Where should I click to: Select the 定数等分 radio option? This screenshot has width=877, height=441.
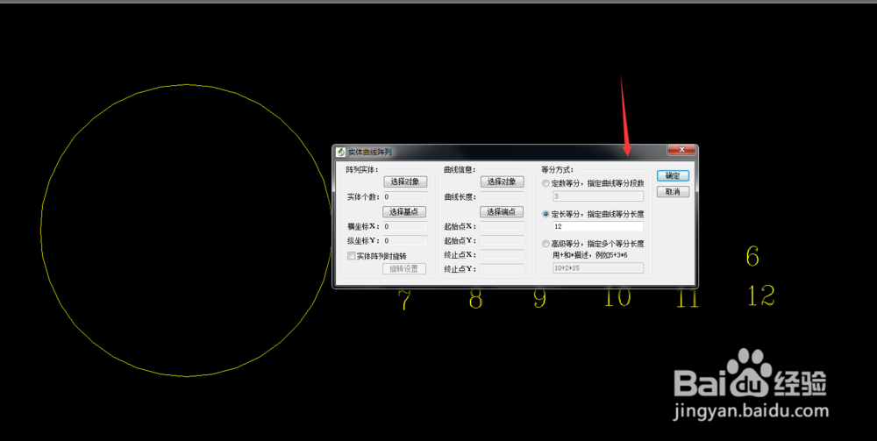coord(545,183)
